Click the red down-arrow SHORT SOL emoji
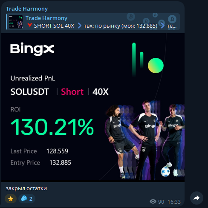Viewport: 208px width, 208px height. click(30, 25)
